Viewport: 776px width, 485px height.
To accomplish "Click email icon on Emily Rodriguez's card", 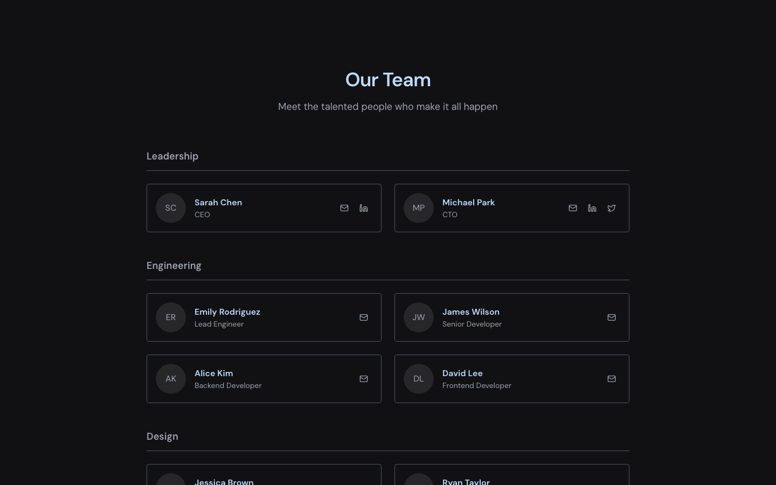I will point(364,317).
